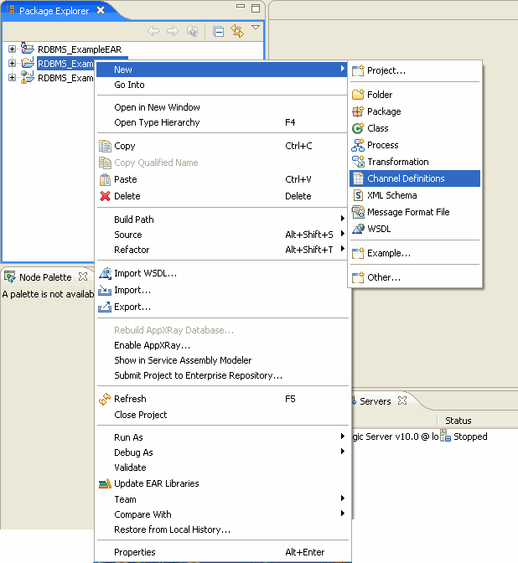Click the Status column header in Servers
The width and height of the screenshot is (518, 563).
458,421
